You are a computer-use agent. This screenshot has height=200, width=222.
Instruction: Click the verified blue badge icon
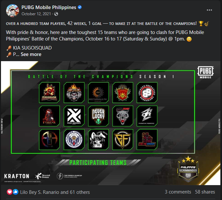point(80,7)
